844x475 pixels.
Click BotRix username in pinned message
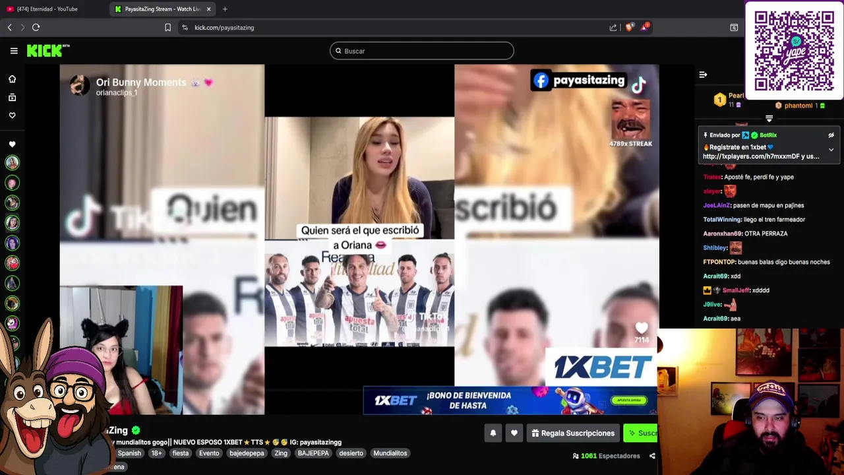coord(768,135)
